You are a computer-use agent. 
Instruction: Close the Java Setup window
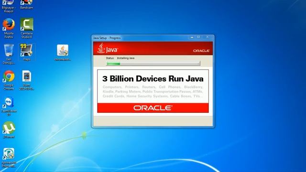click(207, 37)
